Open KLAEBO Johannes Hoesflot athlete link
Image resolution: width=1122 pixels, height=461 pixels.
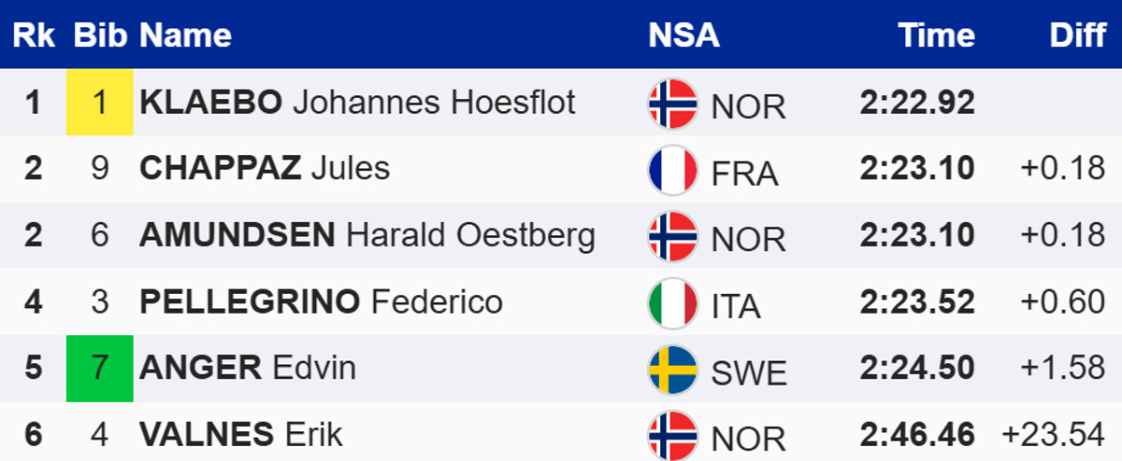click(x=357, y=102)
